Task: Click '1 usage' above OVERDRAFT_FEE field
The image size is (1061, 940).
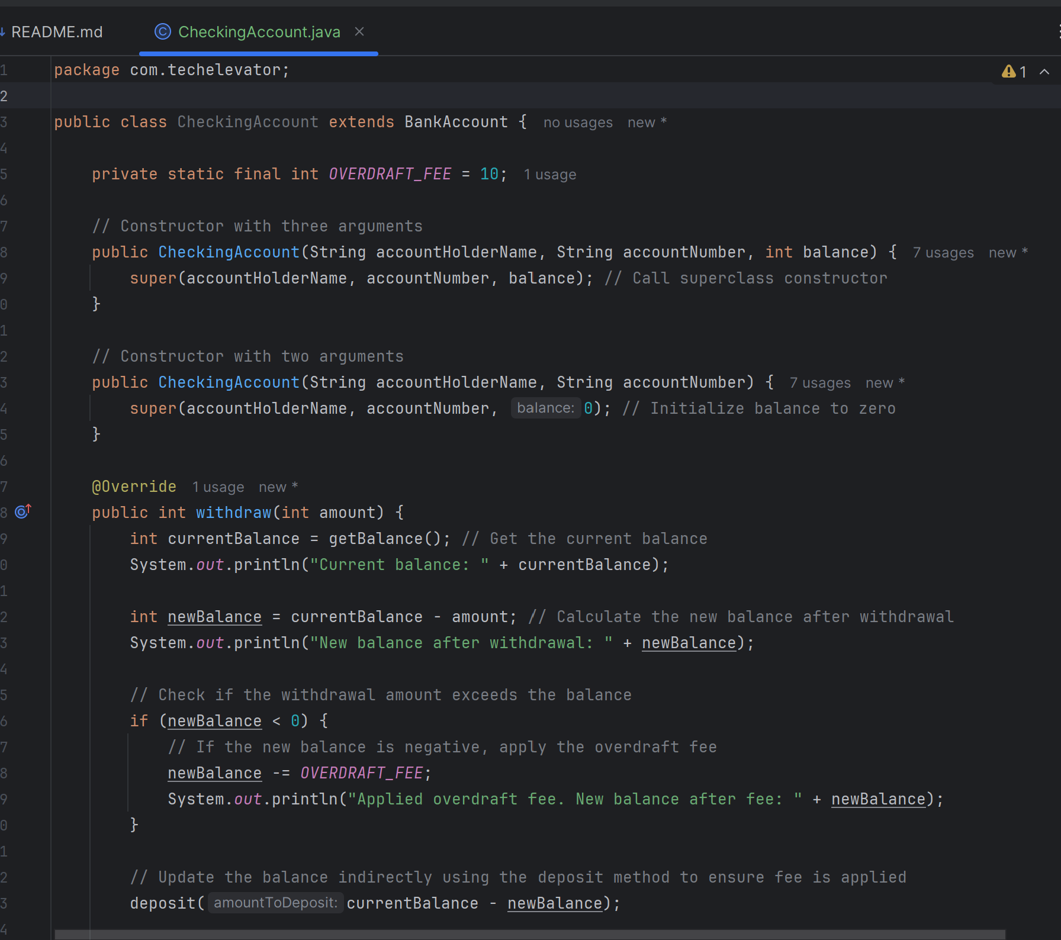Action: (x=549, y=174)
